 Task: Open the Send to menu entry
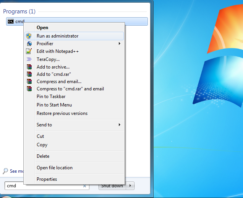tap(75, 125)
